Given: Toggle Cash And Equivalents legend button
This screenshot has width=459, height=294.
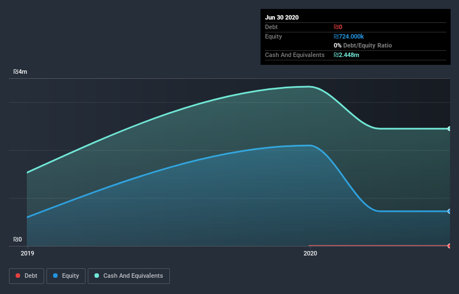Looking at the screenshot, I should 129,276.
